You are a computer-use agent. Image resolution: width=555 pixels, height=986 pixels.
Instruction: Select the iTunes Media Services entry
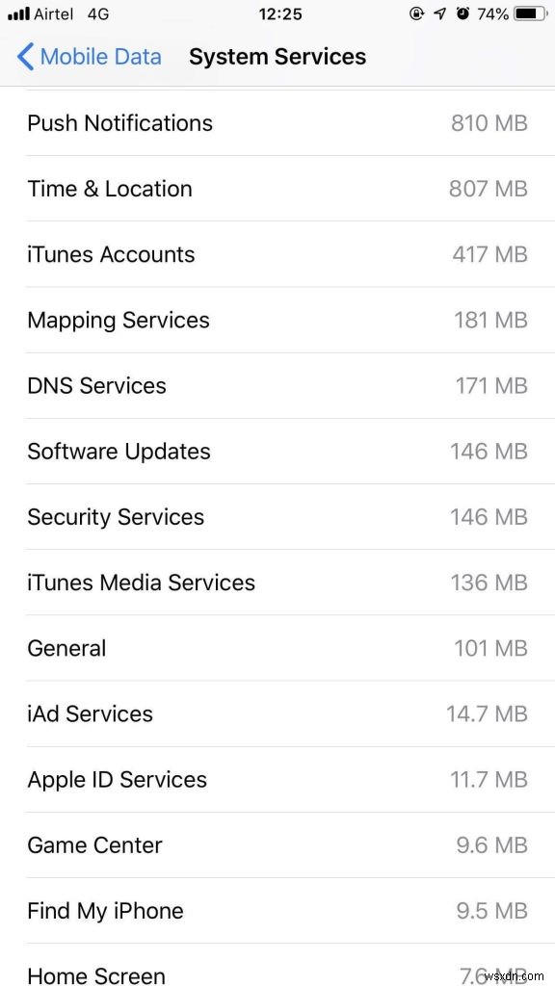tap(277, 583)
